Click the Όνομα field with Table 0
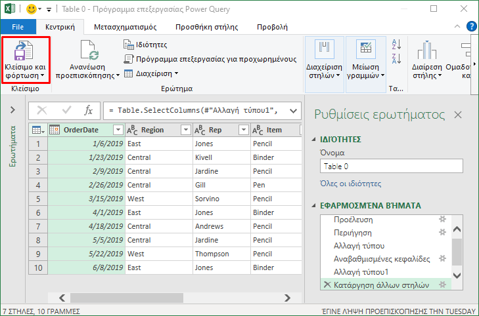 coord(392,167)
